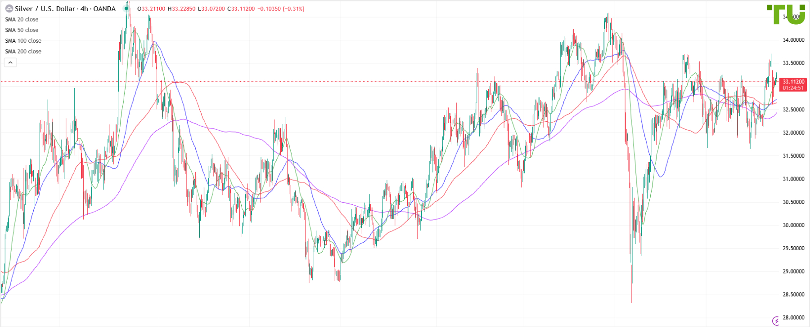Click the low value L33.07200

[x=211, y=9]
